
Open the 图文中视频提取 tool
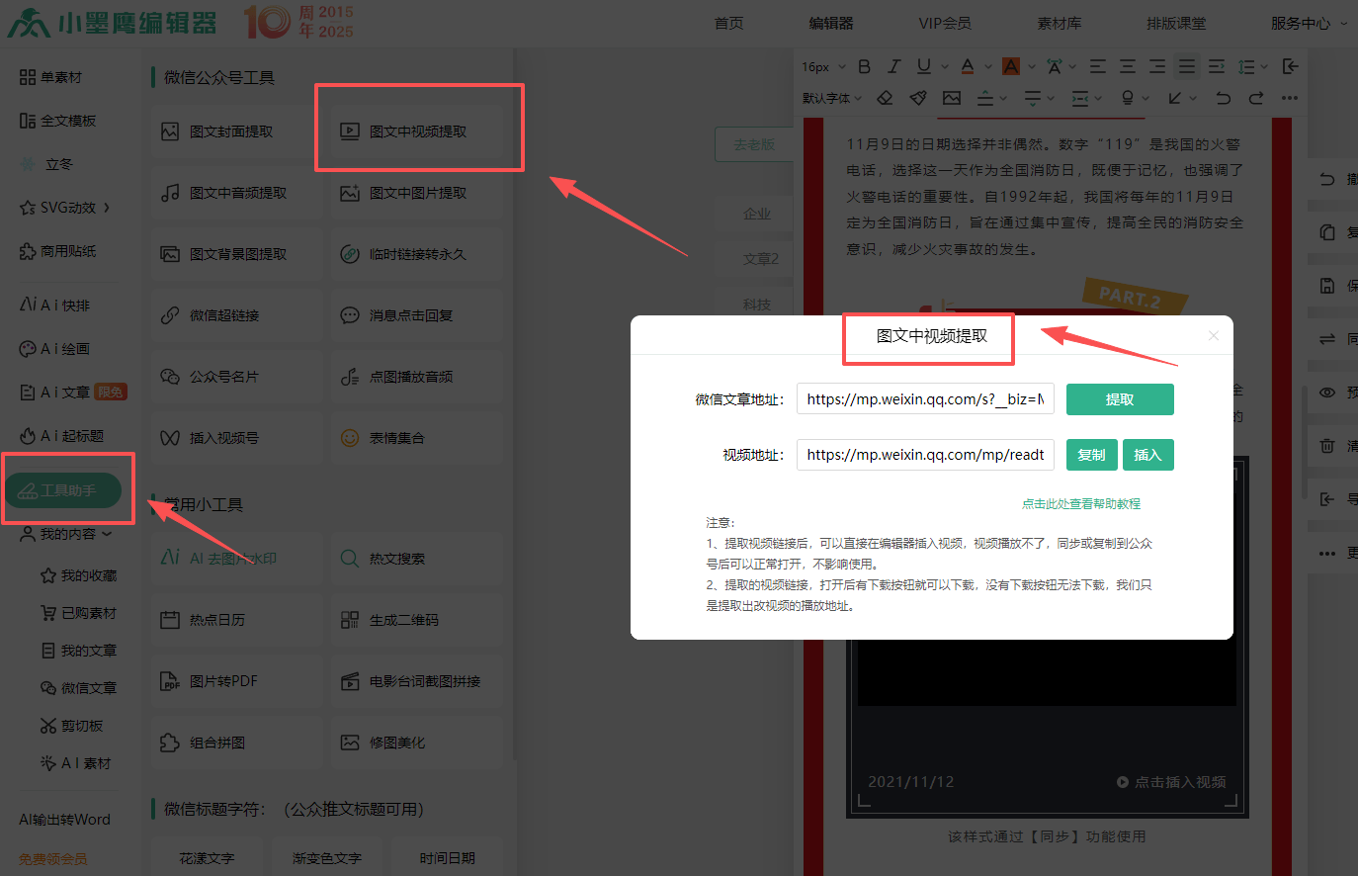pyautogui.click(x=417, y=131)
